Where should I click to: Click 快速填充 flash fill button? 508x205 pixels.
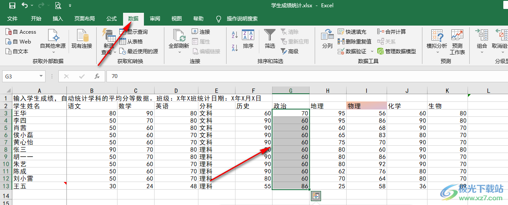[352, 32]
